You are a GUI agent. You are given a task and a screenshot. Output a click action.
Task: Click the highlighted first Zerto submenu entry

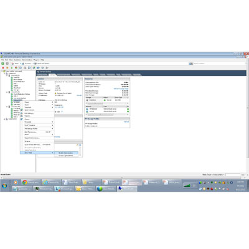point(66,153)
